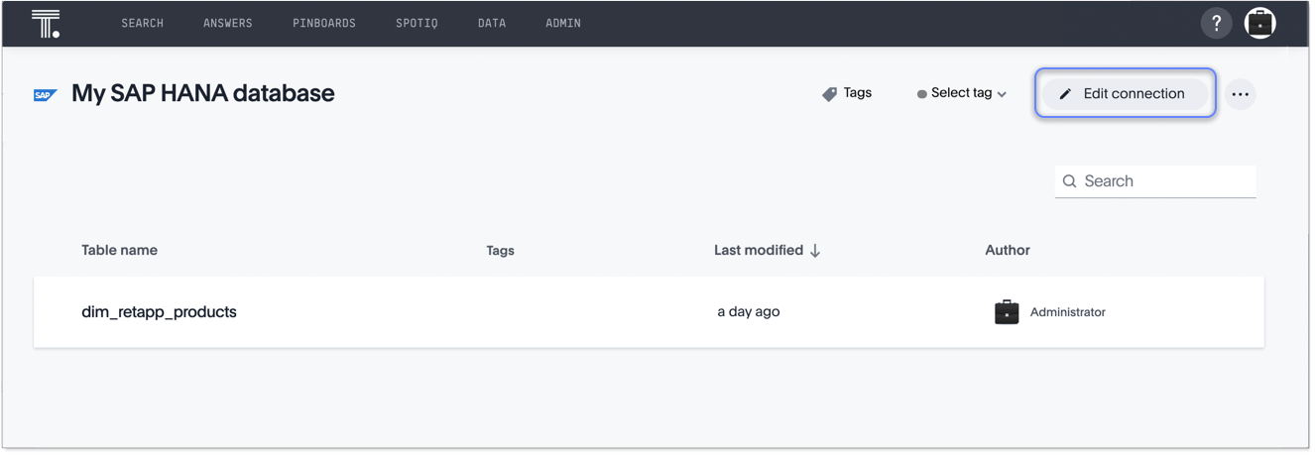Go to the SEARCH menu item
Viewport: 1315px width, 456px height.
(142, 23)
